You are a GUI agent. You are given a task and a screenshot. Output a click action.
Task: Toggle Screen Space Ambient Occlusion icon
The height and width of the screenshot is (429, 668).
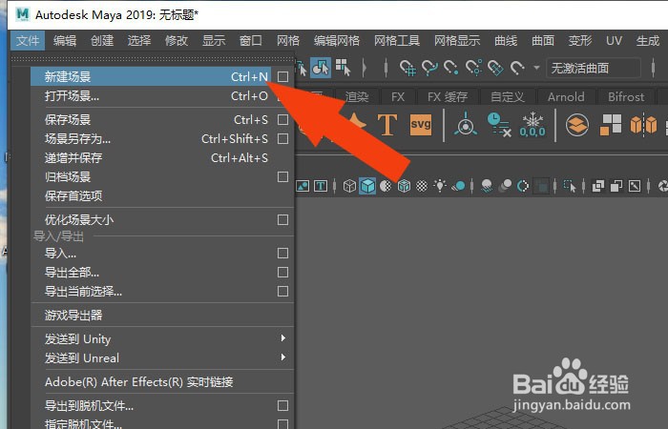coord(487,186)
